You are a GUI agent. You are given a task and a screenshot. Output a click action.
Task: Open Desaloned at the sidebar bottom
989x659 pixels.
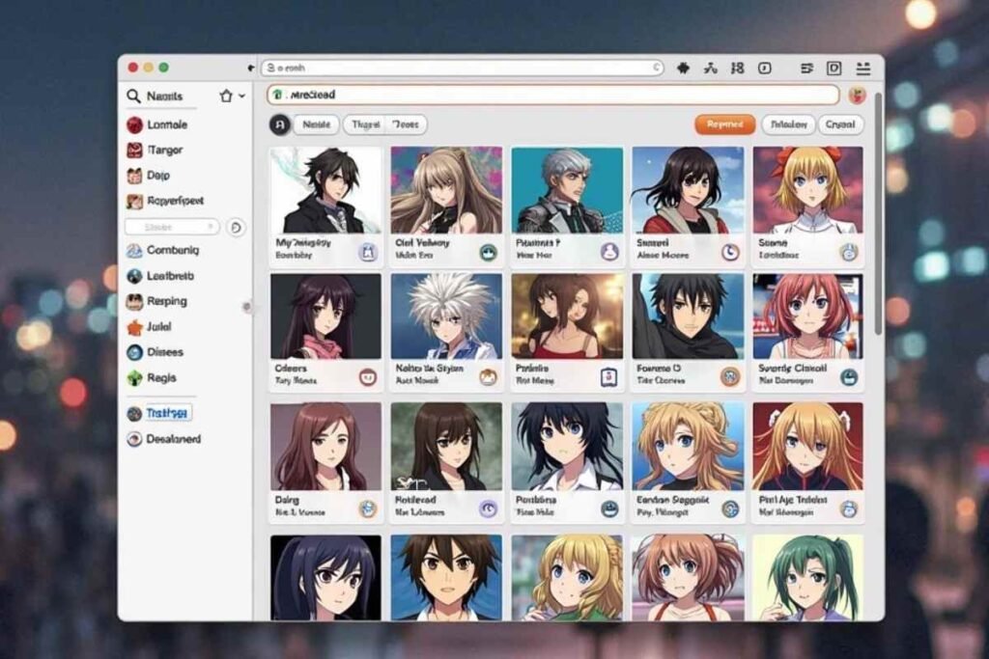coord(164,439)
